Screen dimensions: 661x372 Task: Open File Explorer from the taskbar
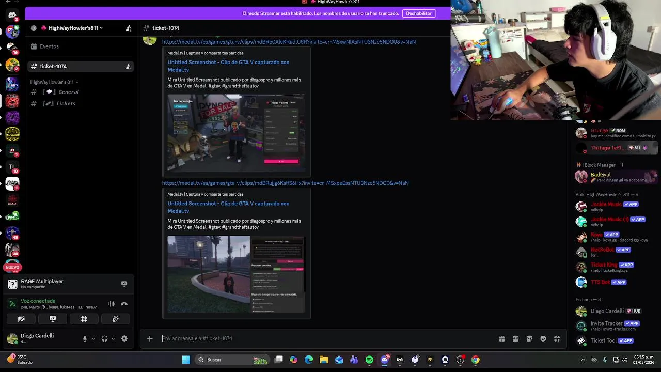tap(324, 360)
